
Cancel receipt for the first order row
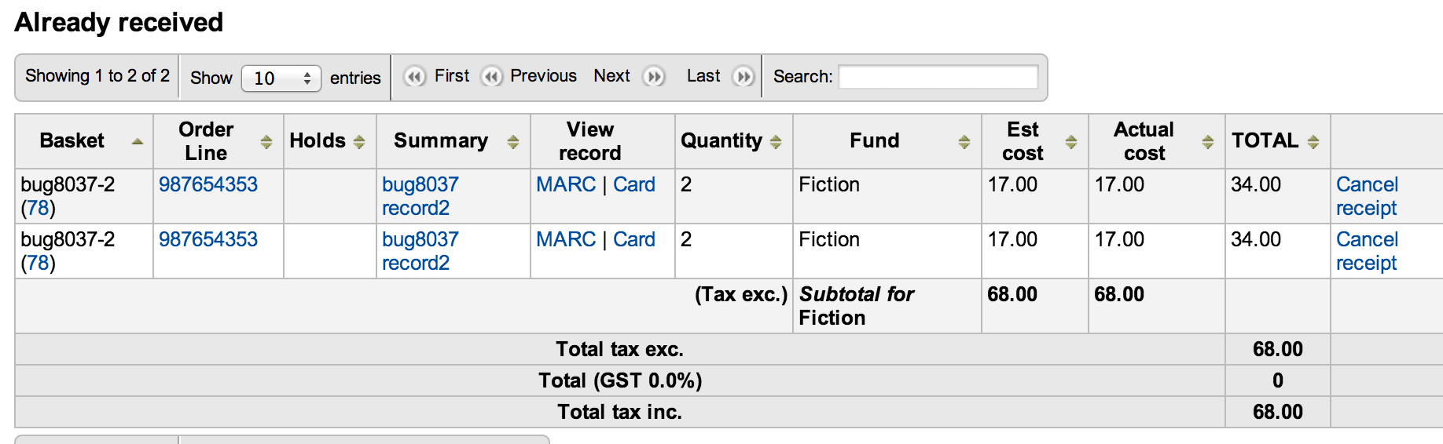[1367, 196]
